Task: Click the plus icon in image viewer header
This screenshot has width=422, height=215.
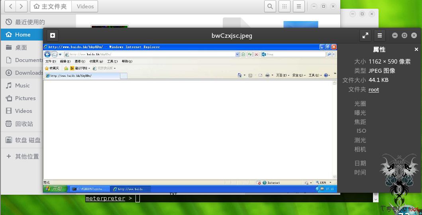Action: (x=53, y=35)
